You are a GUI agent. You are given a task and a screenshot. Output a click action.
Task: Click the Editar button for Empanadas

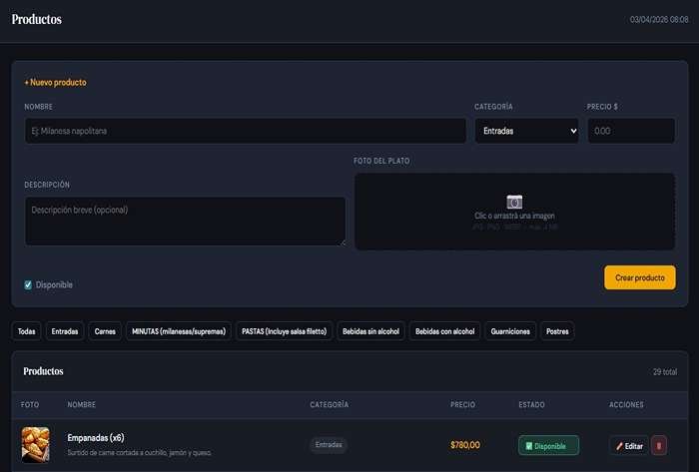click(628, 445)
